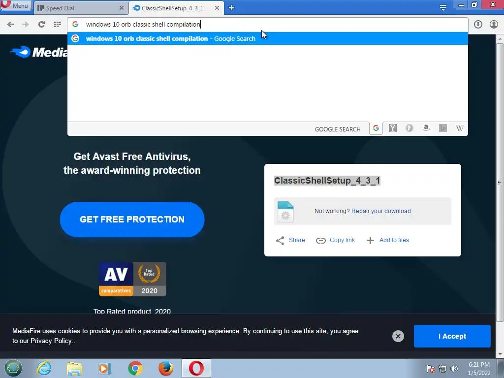Choose DuckDuckGo search engine icon

[409, 128]
